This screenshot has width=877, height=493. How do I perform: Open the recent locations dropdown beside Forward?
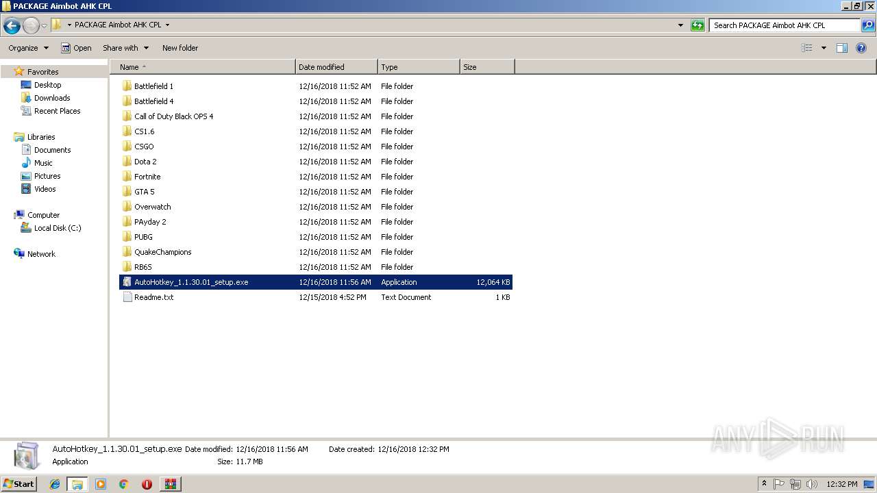click(x=44, y=26)
